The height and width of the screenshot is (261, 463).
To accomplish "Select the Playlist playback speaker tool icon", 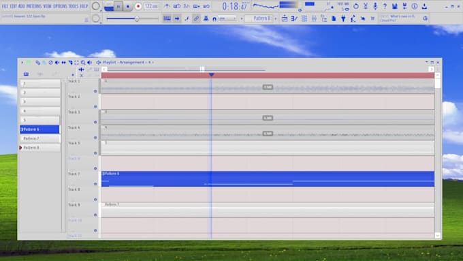I will click(89, 63).
